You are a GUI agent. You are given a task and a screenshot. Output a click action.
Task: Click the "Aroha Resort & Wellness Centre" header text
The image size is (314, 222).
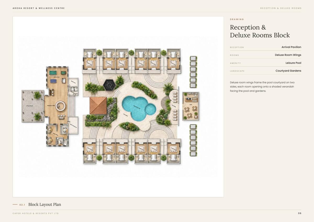39,8
